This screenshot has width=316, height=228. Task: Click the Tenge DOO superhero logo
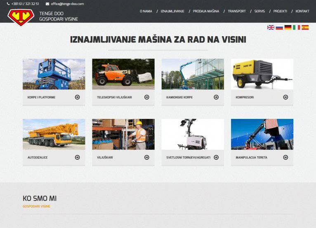coord(21,17)
